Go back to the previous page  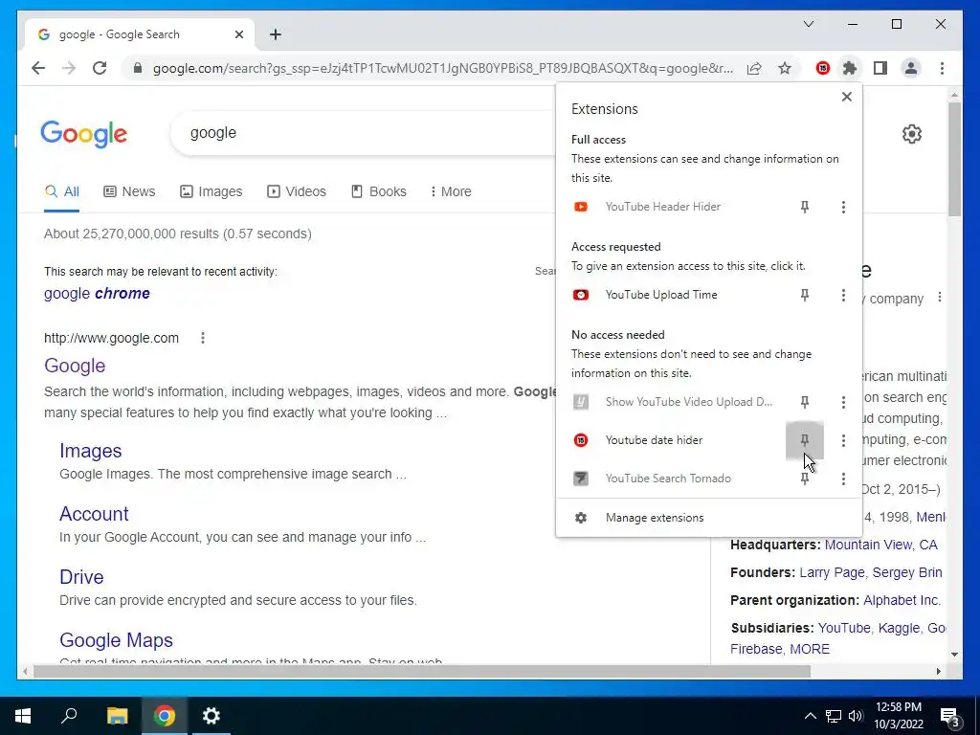[38, 68]
